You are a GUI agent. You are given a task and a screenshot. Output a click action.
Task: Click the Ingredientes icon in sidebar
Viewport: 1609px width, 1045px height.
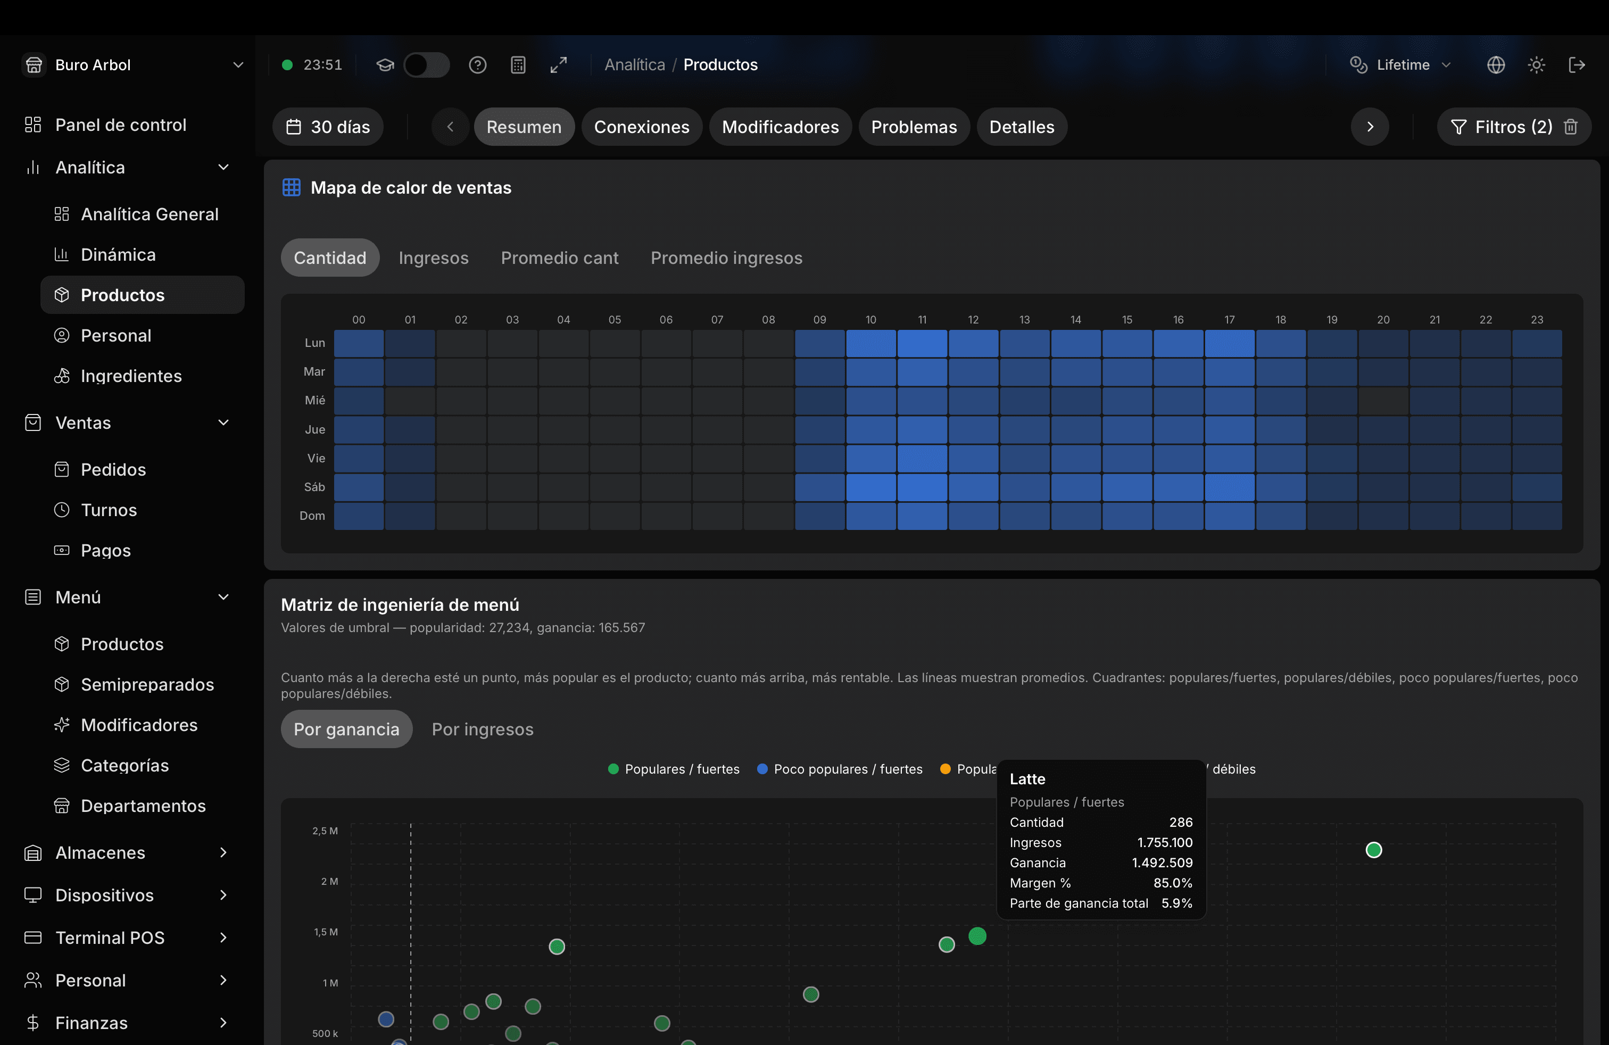(x=62, y=377)
